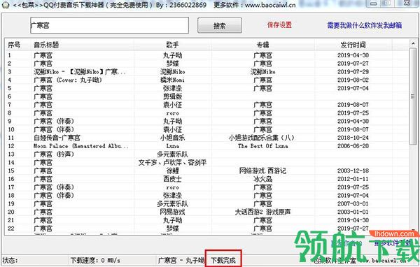
Task: Click the 下载速度: 0 MB/s status entry
Action: (95, 260)
